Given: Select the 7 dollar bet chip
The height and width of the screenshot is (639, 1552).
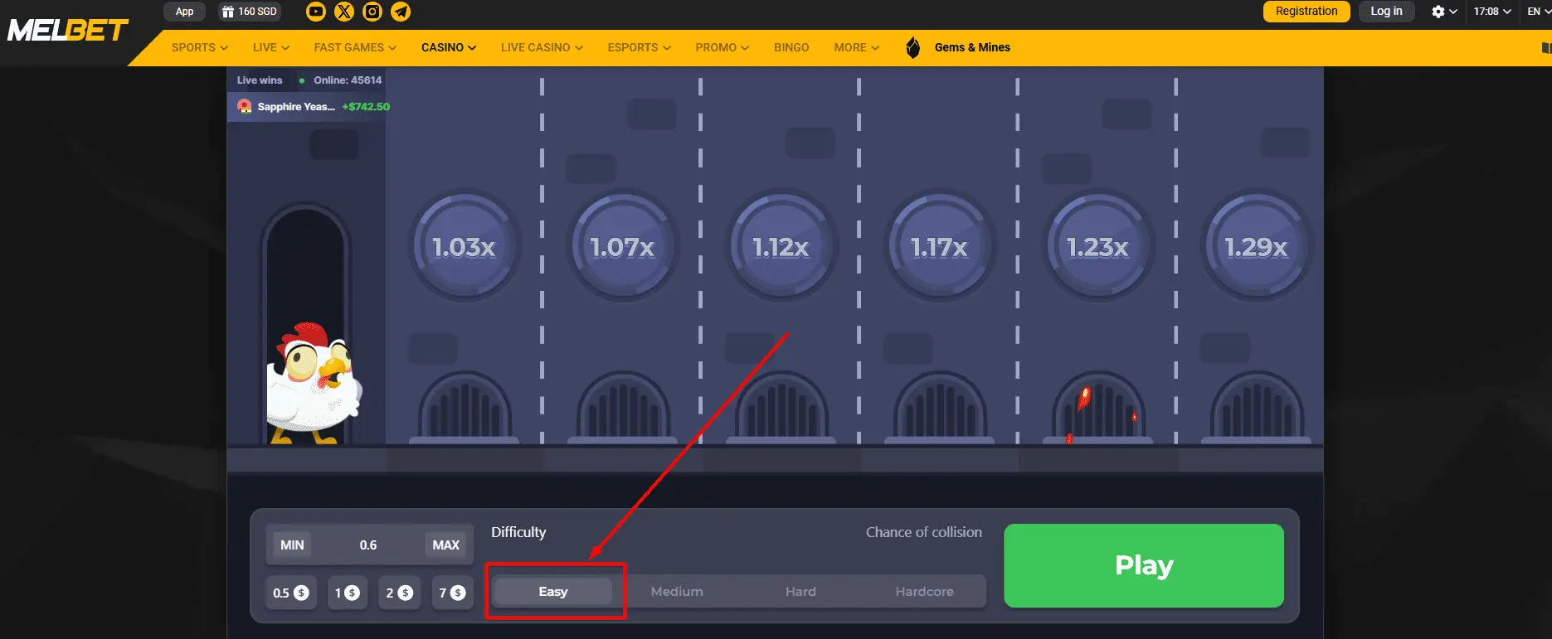Looking at the screenshot, I should tap(452, 593).
